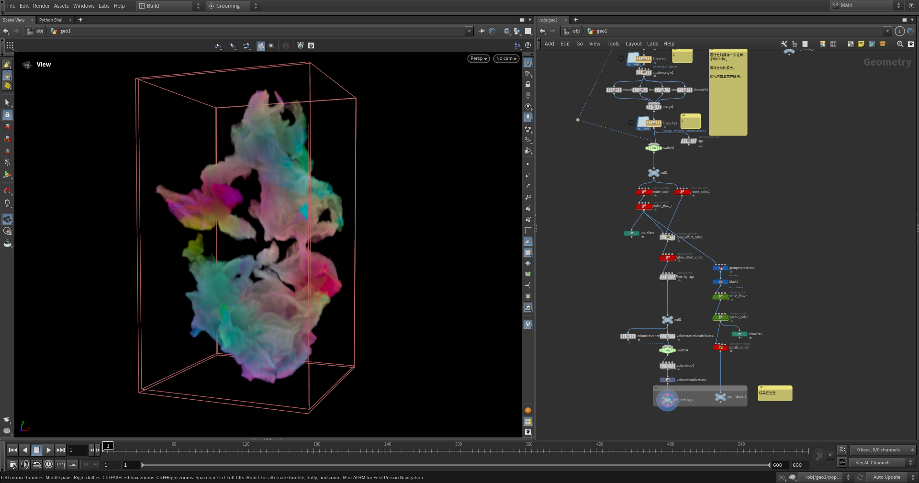
Task: Open the tab menu wrench icon
Action: pos(784,44)
